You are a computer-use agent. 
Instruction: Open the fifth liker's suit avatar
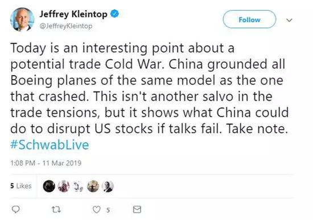(x=108, y=186)
